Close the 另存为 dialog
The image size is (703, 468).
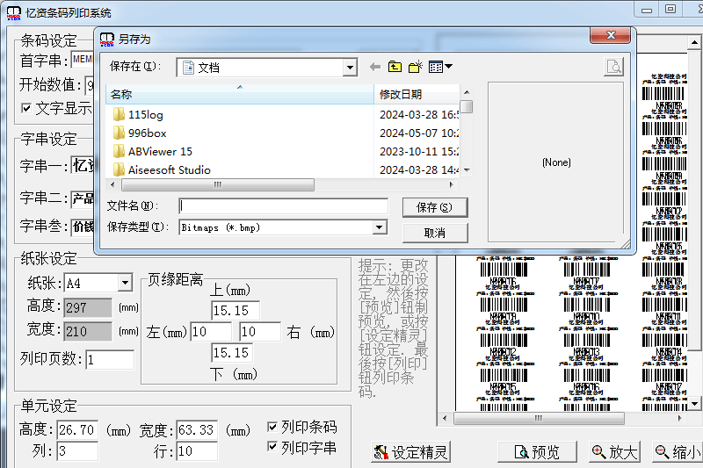coord(610,35)
